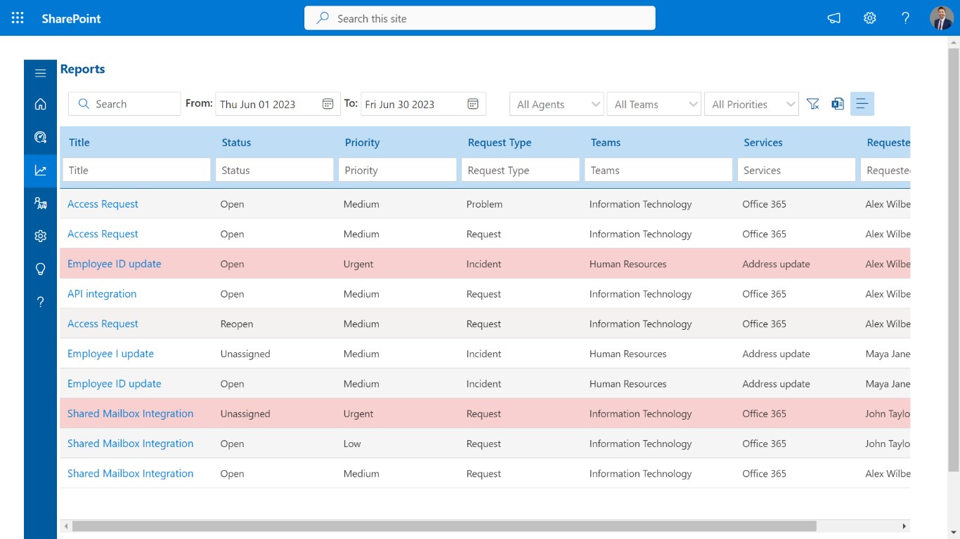Open the dashboard gauge icon in the sidebar
The image size is (960, 539).
(40, 137)
